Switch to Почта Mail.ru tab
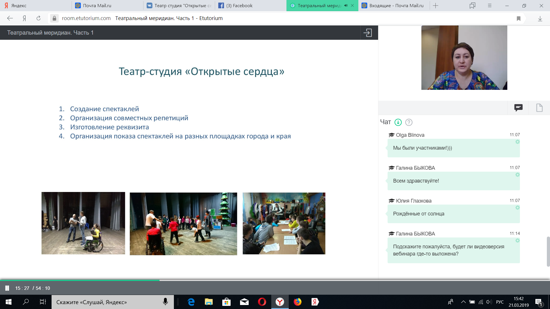 coord(97,5)
